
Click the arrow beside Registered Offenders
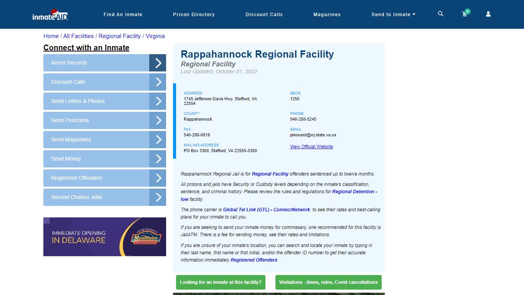(x=158, y=178)
